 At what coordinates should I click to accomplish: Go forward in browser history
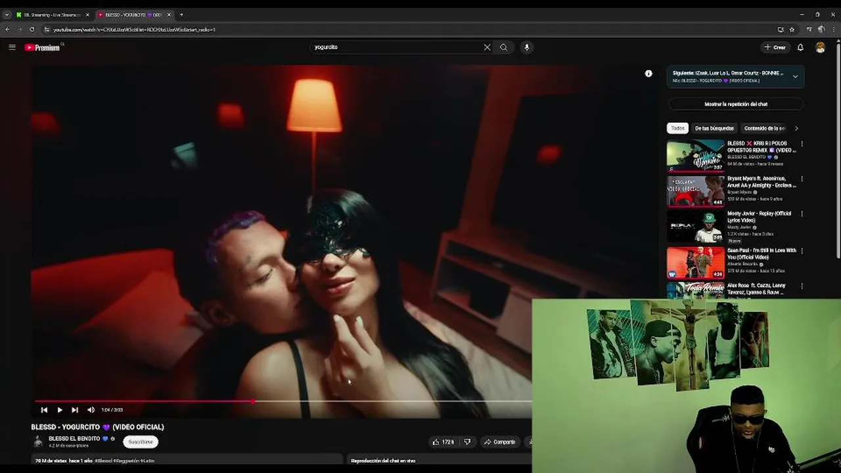pos(19,30)
